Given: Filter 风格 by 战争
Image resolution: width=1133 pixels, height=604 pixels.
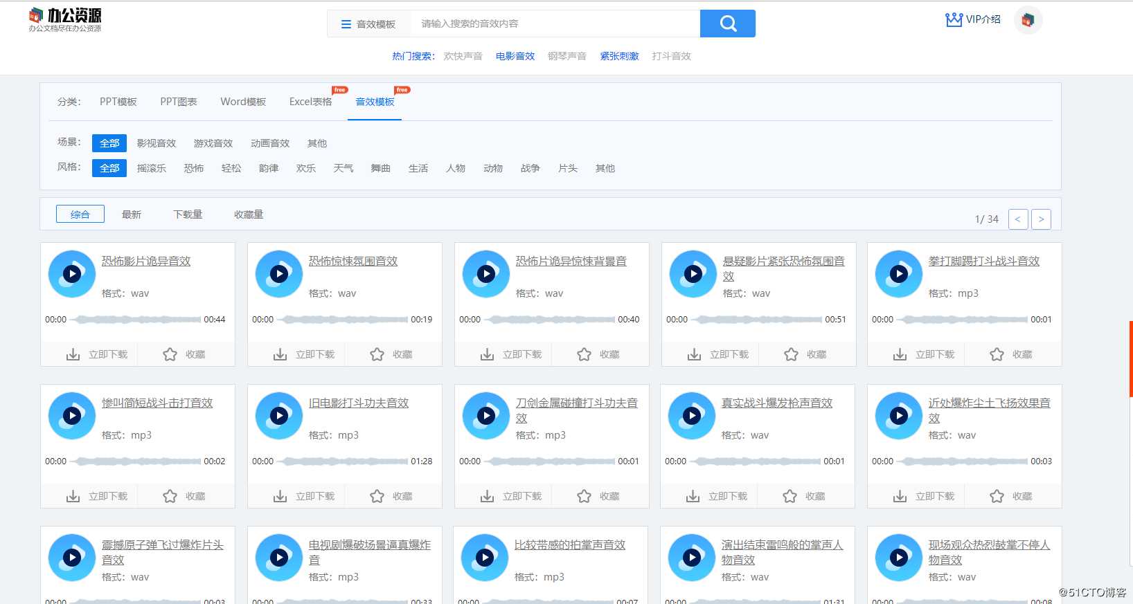Looking at the screenshot, I should pos(530,168).
